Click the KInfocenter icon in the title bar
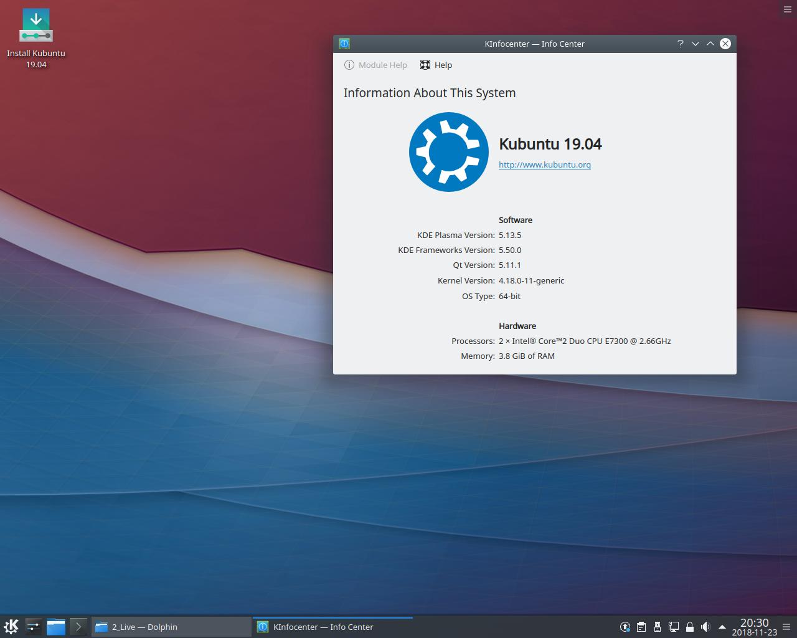 click(x=344, y=44)
